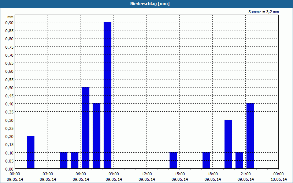Click the 09.05.14 date under 06:00
The height and width of the screenshot is (183, 293).
[81, 179]
